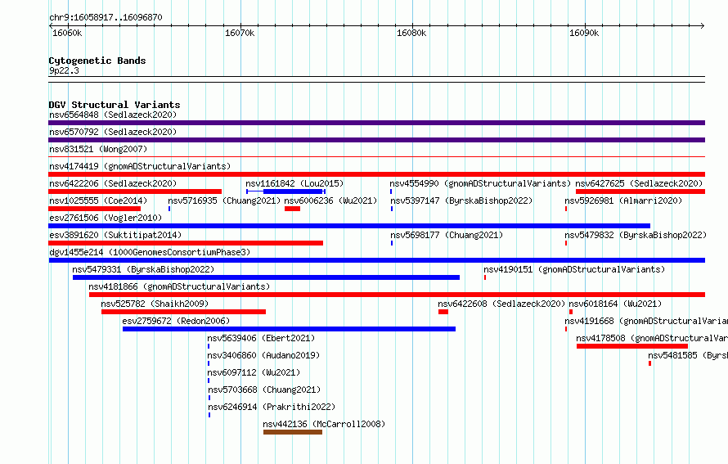728x464 pixels.
Task: Click the nsv4178508 gnomAD label
Action: pos(652,338)
